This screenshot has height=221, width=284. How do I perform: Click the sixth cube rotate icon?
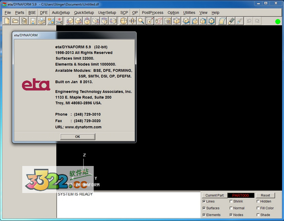[x=113, y=21]
